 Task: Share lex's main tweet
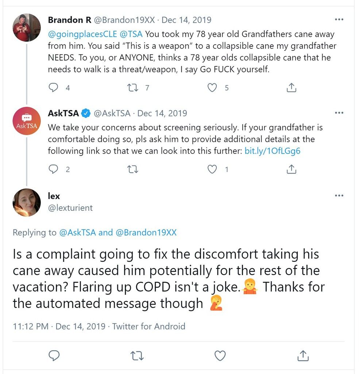pyautogui.click(x=303, y=355)
